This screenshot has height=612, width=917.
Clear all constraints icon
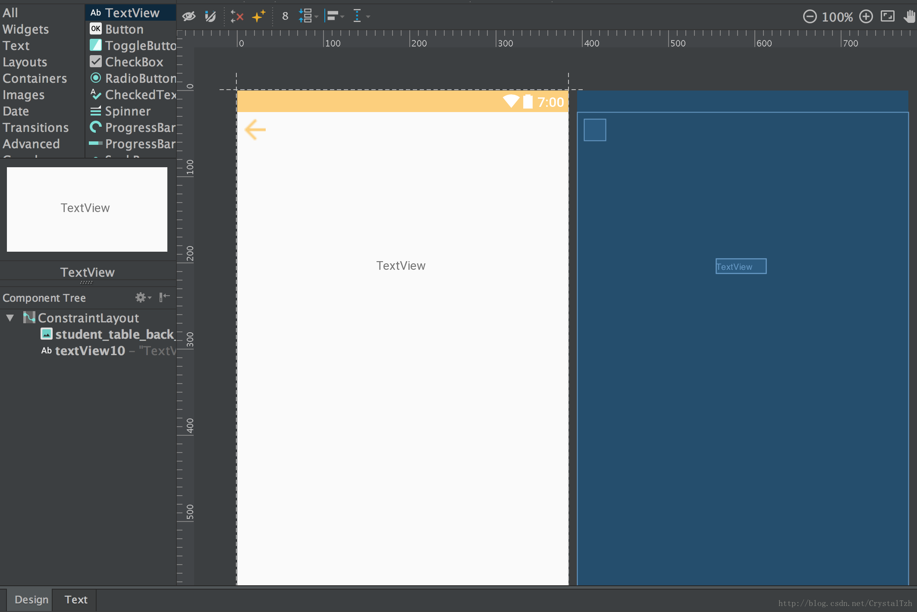pyautogui.click(x=237, y=17)
